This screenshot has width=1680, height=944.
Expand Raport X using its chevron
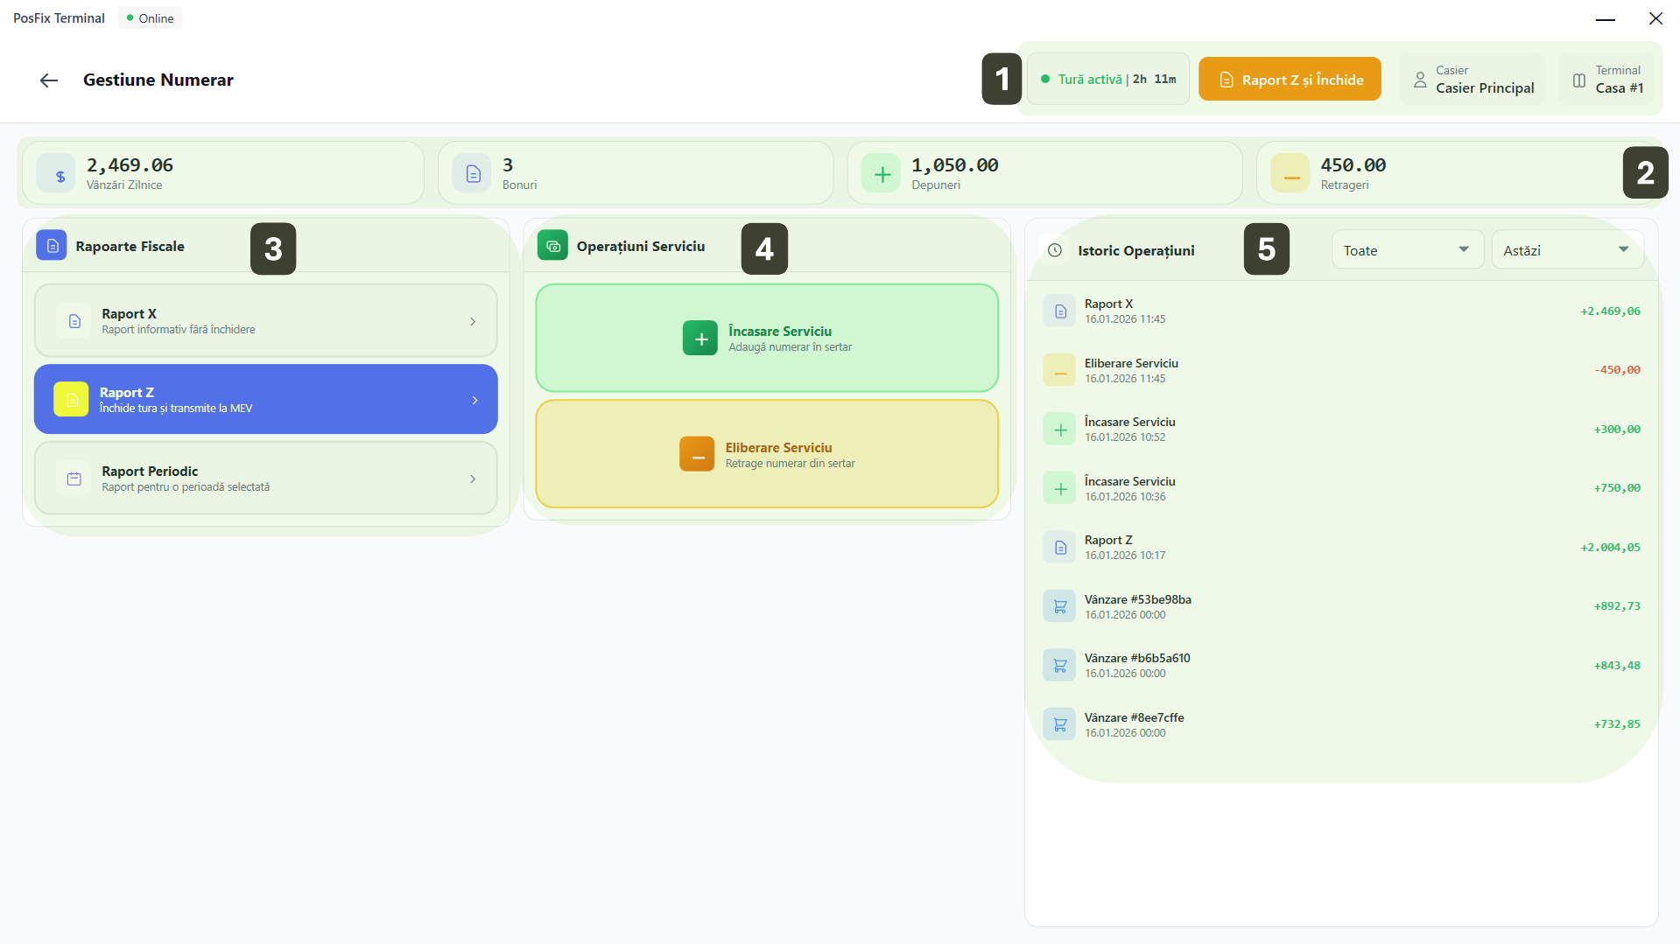[x=473, y=322]
